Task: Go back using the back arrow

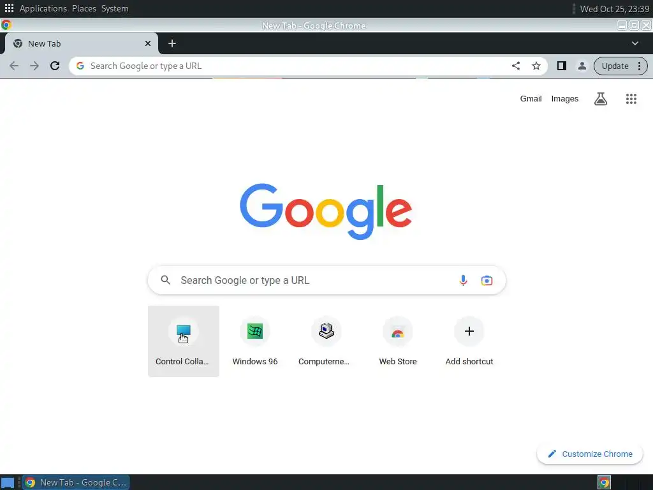Action: pos(14,66)
